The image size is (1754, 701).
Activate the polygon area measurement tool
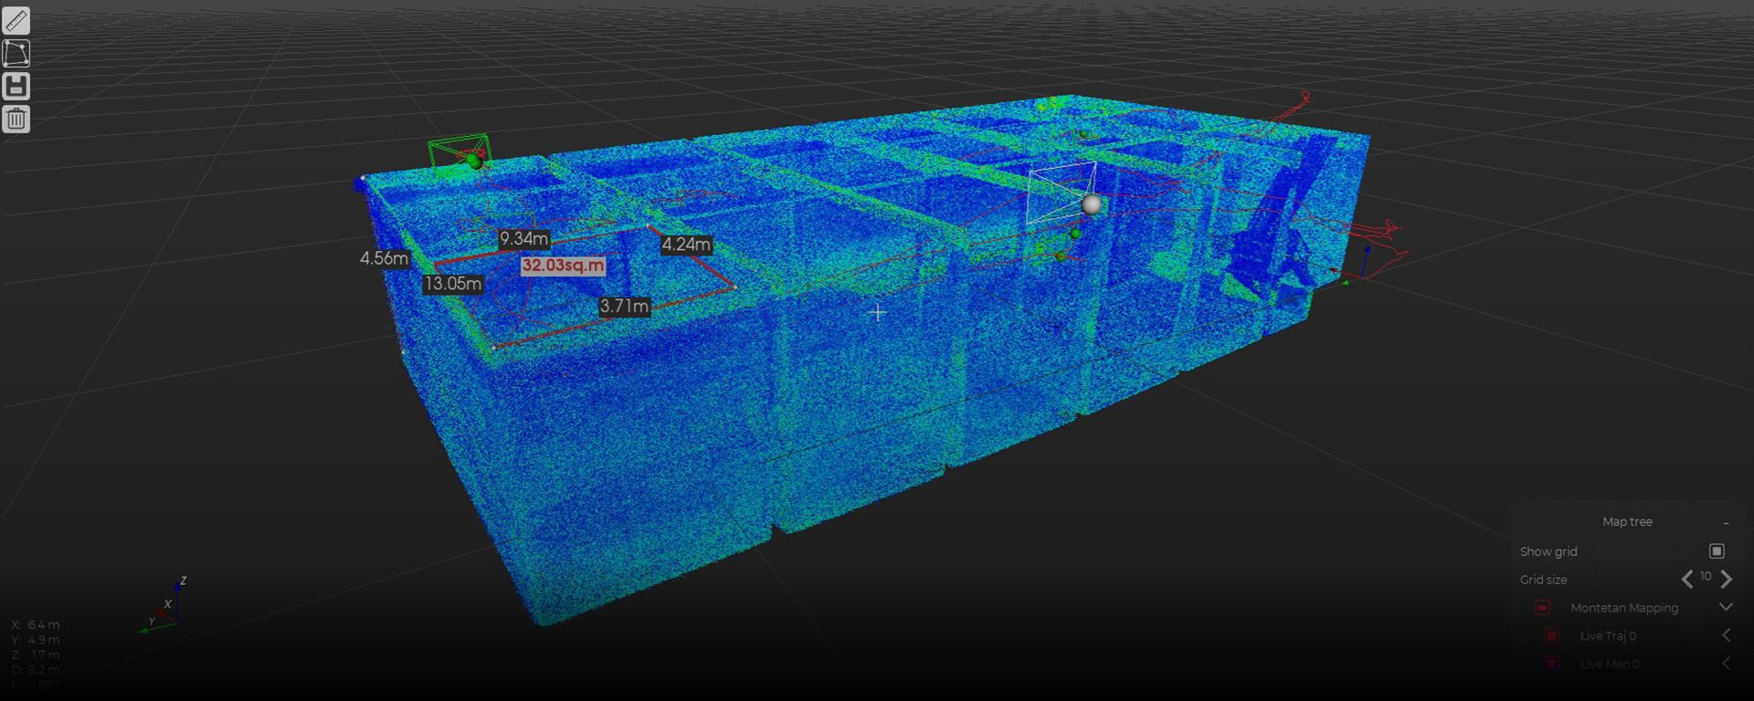[x=16, y=53]
